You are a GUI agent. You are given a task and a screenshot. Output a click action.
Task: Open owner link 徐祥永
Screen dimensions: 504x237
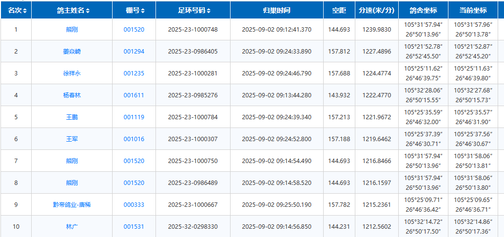pyautogui.click(x=72, y=73)
